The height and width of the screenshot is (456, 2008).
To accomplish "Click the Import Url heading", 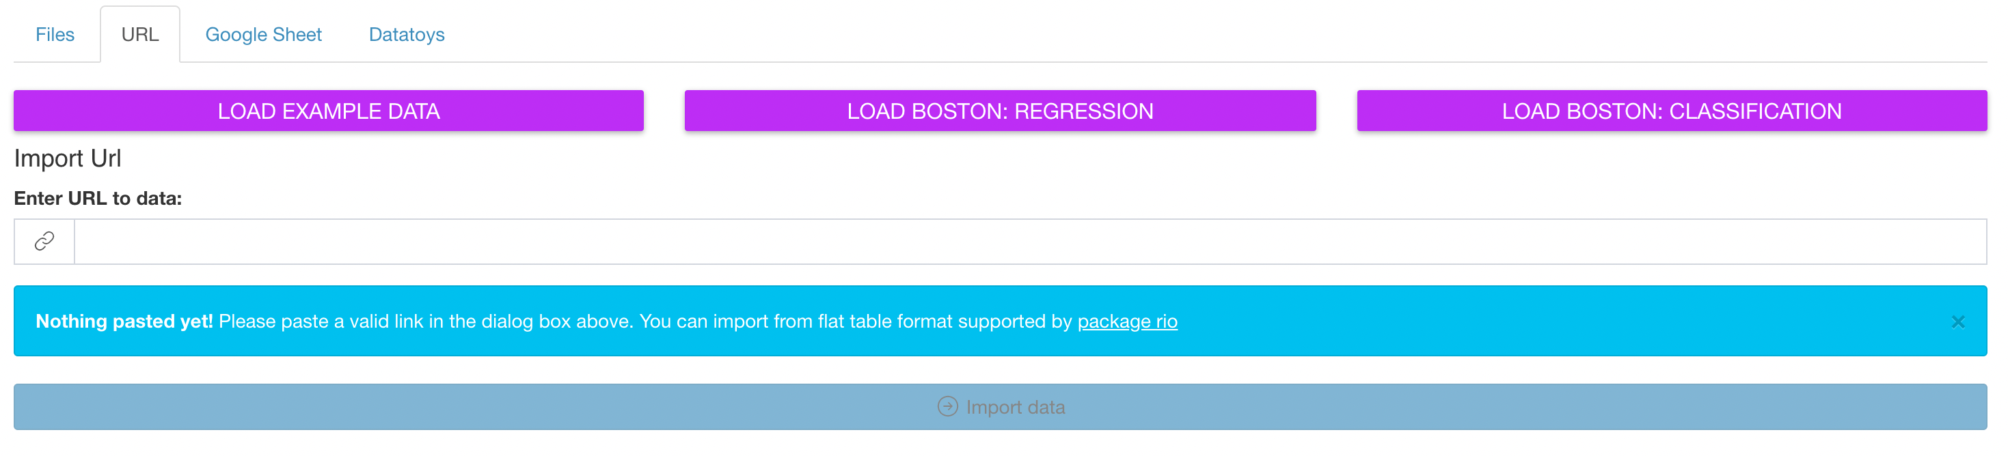I will [68, 158].
